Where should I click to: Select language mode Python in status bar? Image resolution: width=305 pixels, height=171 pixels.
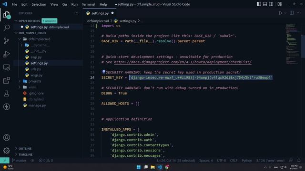[x=247, y=161]
